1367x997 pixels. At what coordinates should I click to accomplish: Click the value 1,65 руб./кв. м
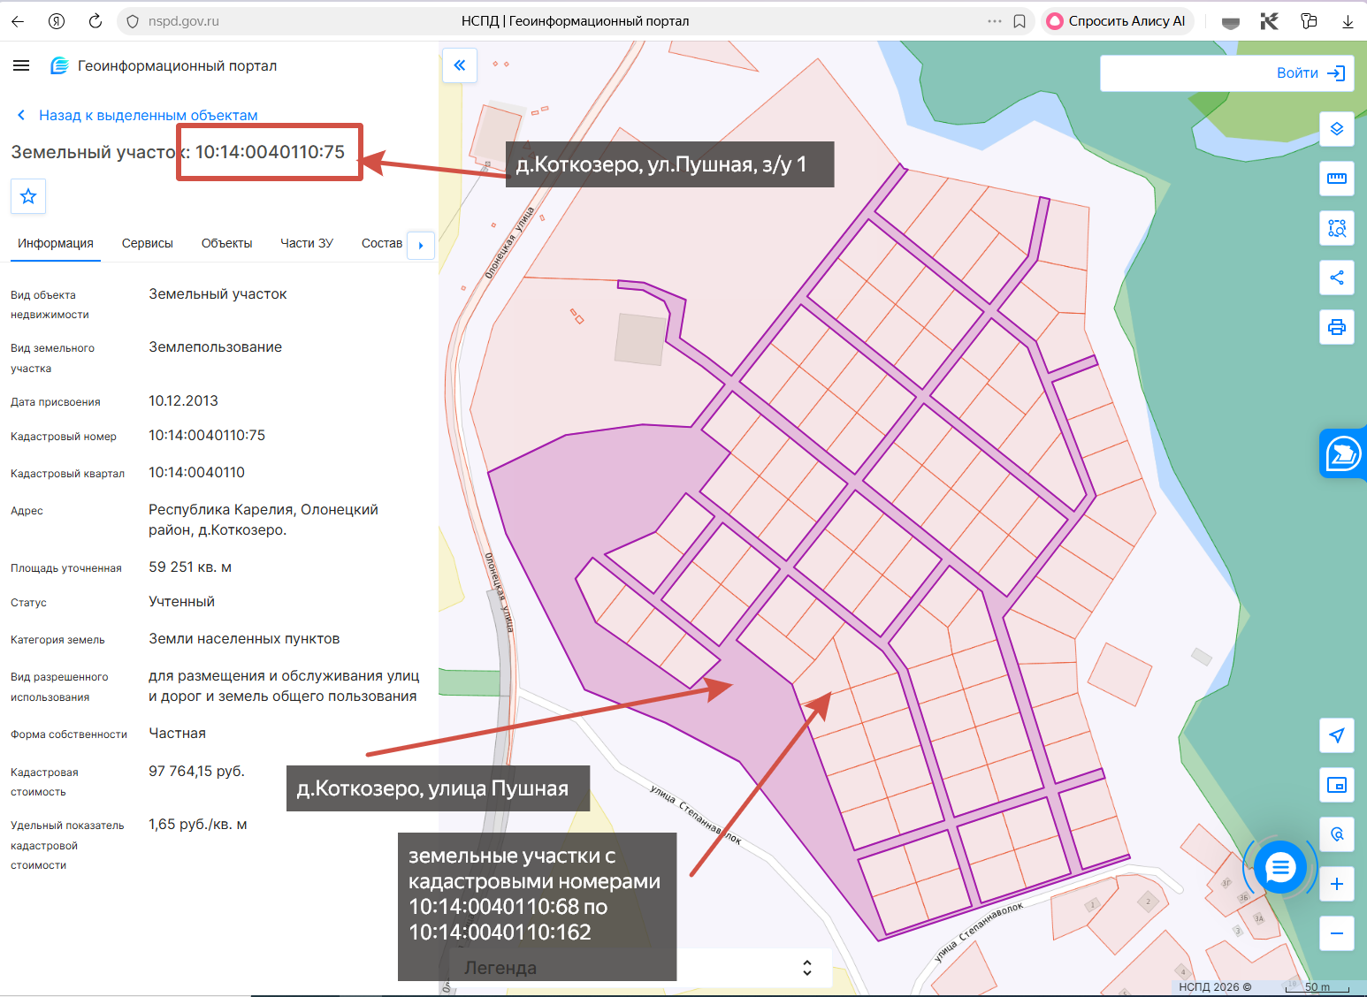click(198, 825)
